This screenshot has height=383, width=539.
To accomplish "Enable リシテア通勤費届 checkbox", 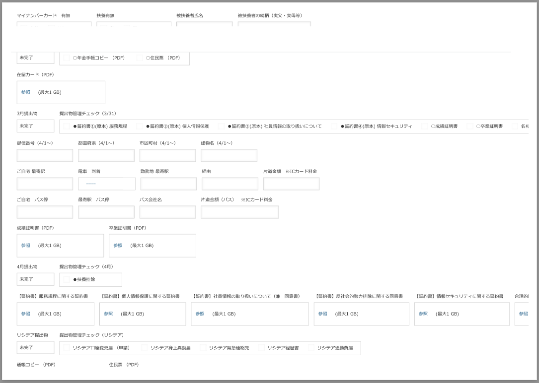I will [x=311, y=348].
